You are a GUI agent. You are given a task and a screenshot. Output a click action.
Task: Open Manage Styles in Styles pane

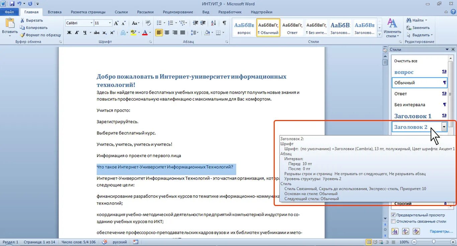[x=416, y=231]
